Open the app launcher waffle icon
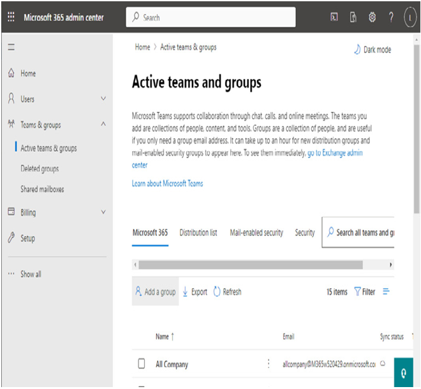 (x=11, y=17)
